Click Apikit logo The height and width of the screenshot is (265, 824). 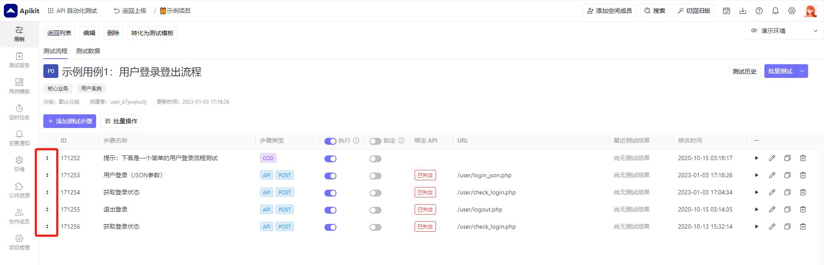pyautogui.click(x=21, y=11)
